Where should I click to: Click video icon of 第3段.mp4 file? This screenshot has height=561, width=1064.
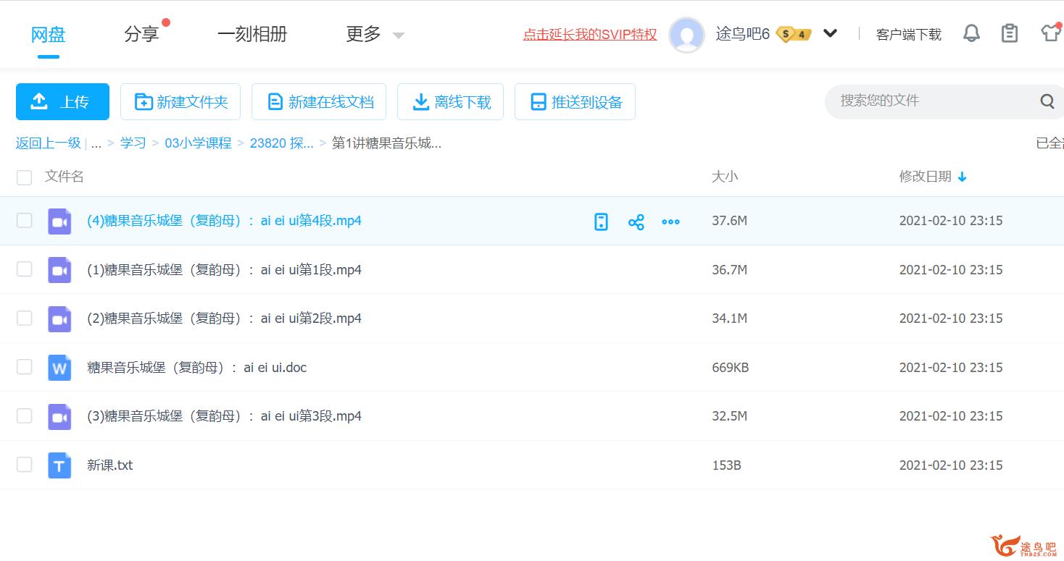coord(59,416)
